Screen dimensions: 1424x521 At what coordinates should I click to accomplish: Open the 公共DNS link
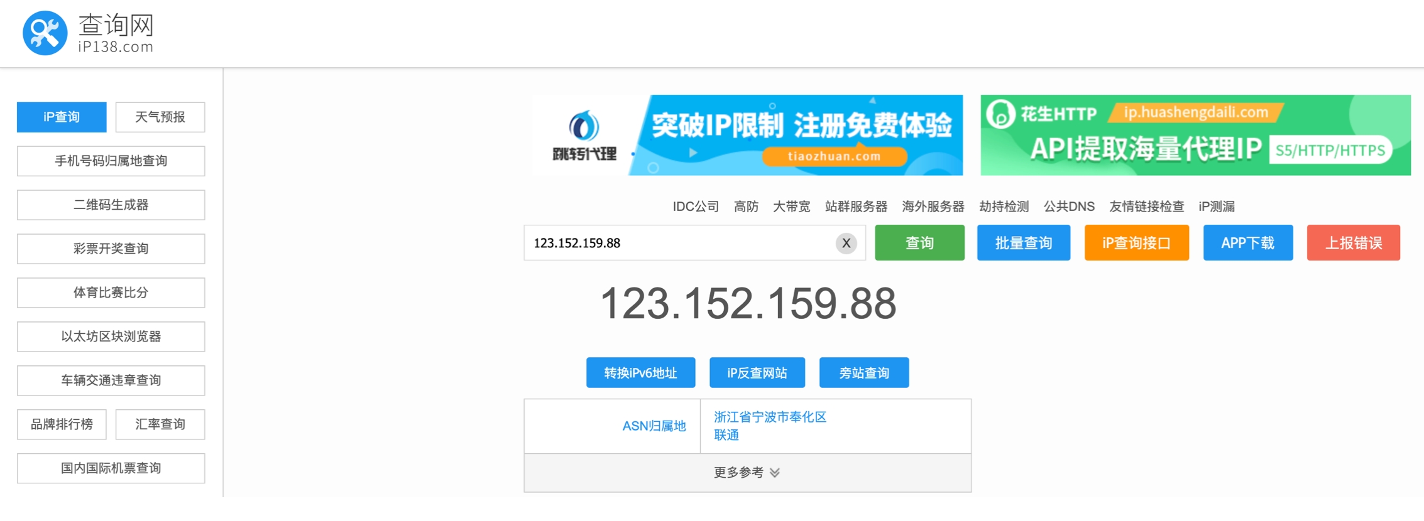tap(1069, 207)
